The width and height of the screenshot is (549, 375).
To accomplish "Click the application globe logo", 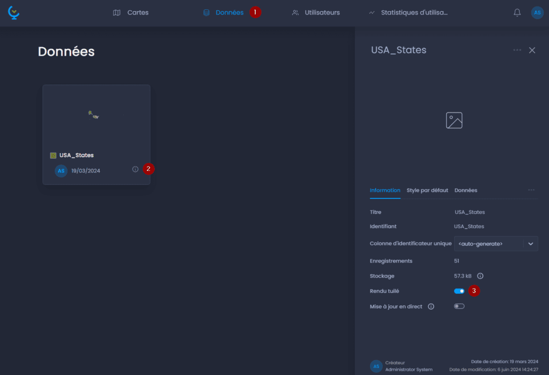I will pos(13,13).
